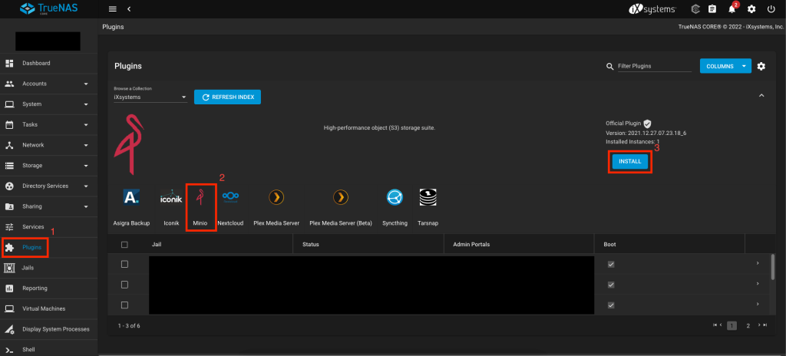This screenshot has width=786, height=356.
Task: Expand the Sharing menu
Action: coord(48,206)
